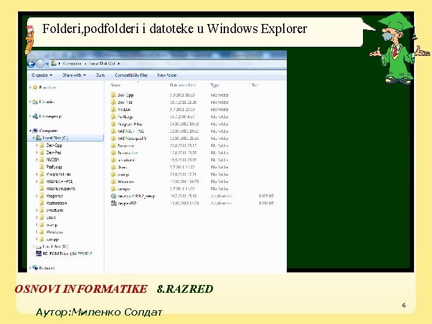Click the Windows folder icon in file list

click(113, 182)
